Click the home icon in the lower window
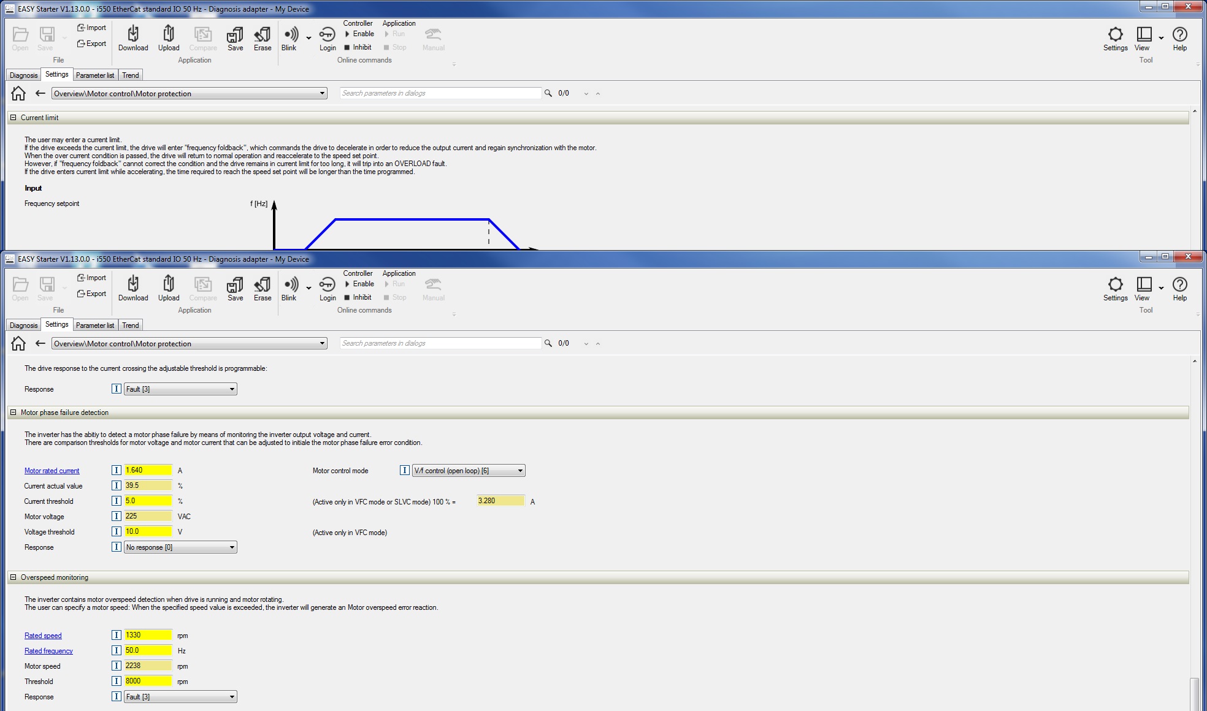The width and height of the screenshot is (1207, 711). [x=18, y=343]
